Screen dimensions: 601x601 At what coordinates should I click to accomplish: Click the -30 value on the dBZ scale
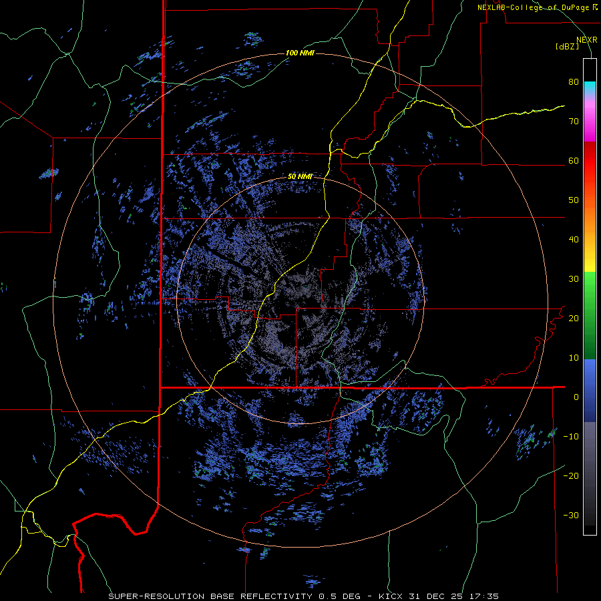[571, 515]
